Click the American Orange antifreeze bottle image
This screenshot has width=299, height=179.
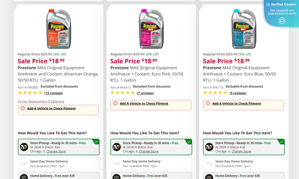click(59, 29)
